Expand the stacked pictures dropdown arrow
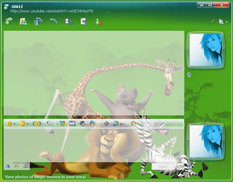233x182 pixels. [121, 124]
